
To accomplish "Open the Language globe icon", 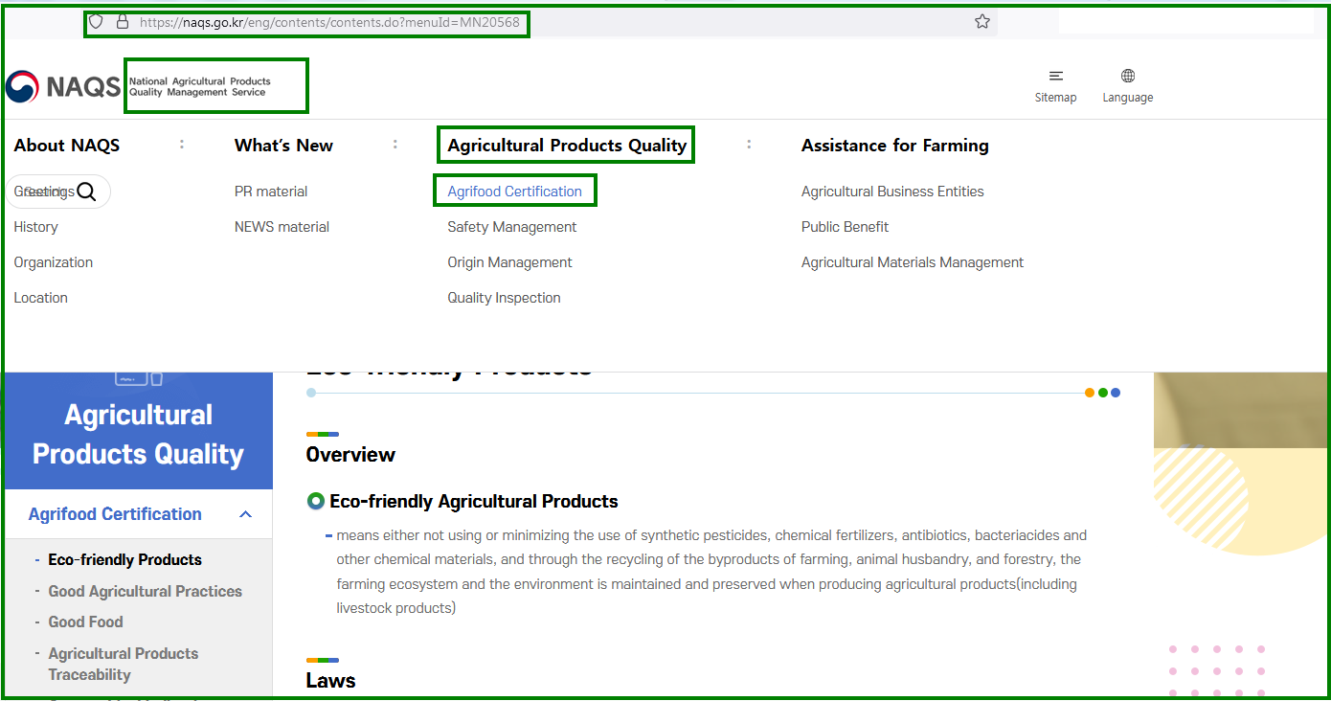I will [1127, 77].
